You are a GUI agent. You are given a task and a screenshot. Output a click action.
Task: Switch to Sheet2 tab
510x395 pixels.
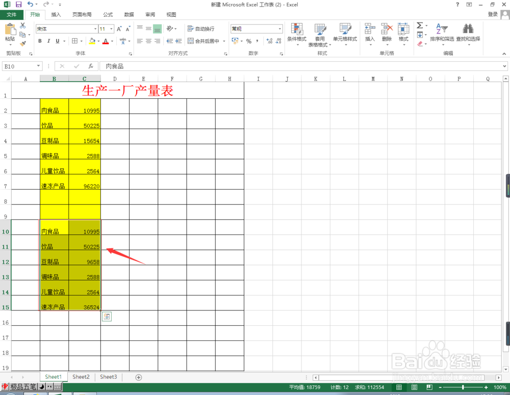click(81, 377)
